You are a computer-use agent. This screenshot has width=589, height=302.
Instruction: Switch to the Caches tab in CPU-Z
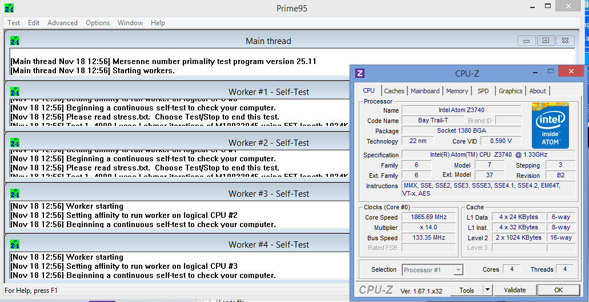pos(394,91)
